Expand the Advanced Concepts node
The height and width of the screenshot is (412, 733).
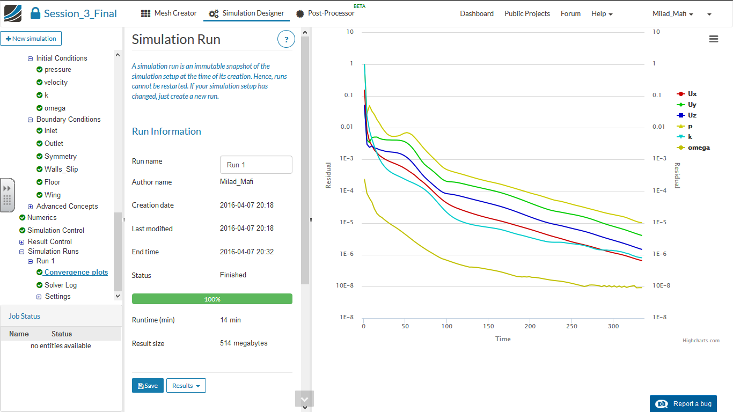click(31, 207)
